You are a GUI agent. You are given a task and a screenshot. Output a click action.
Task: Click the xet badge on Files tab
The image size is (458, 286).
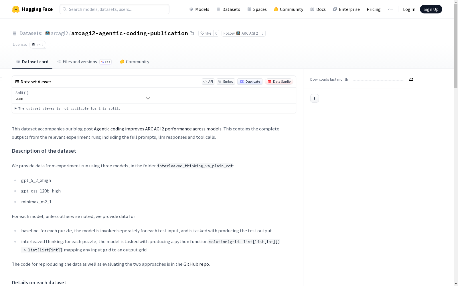click(106, 62)
